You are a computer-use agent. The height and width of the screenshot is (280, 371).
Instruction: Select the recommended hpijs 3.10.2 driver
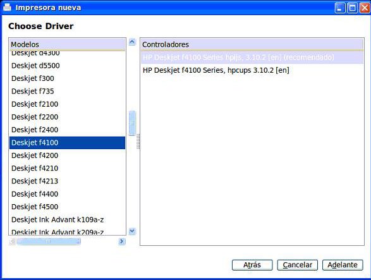(252, 58)
